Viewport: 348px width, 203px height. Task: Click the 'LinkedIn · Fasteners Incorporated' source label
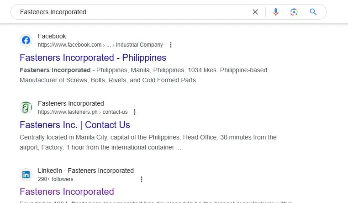[86, 171]
